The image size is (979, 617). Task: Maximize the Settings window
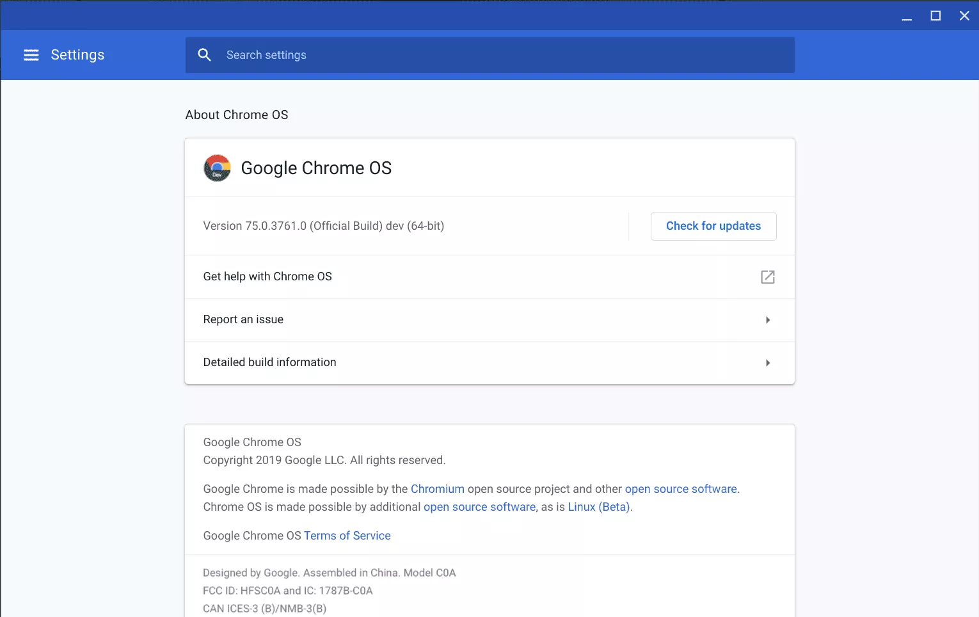point(935,16)
